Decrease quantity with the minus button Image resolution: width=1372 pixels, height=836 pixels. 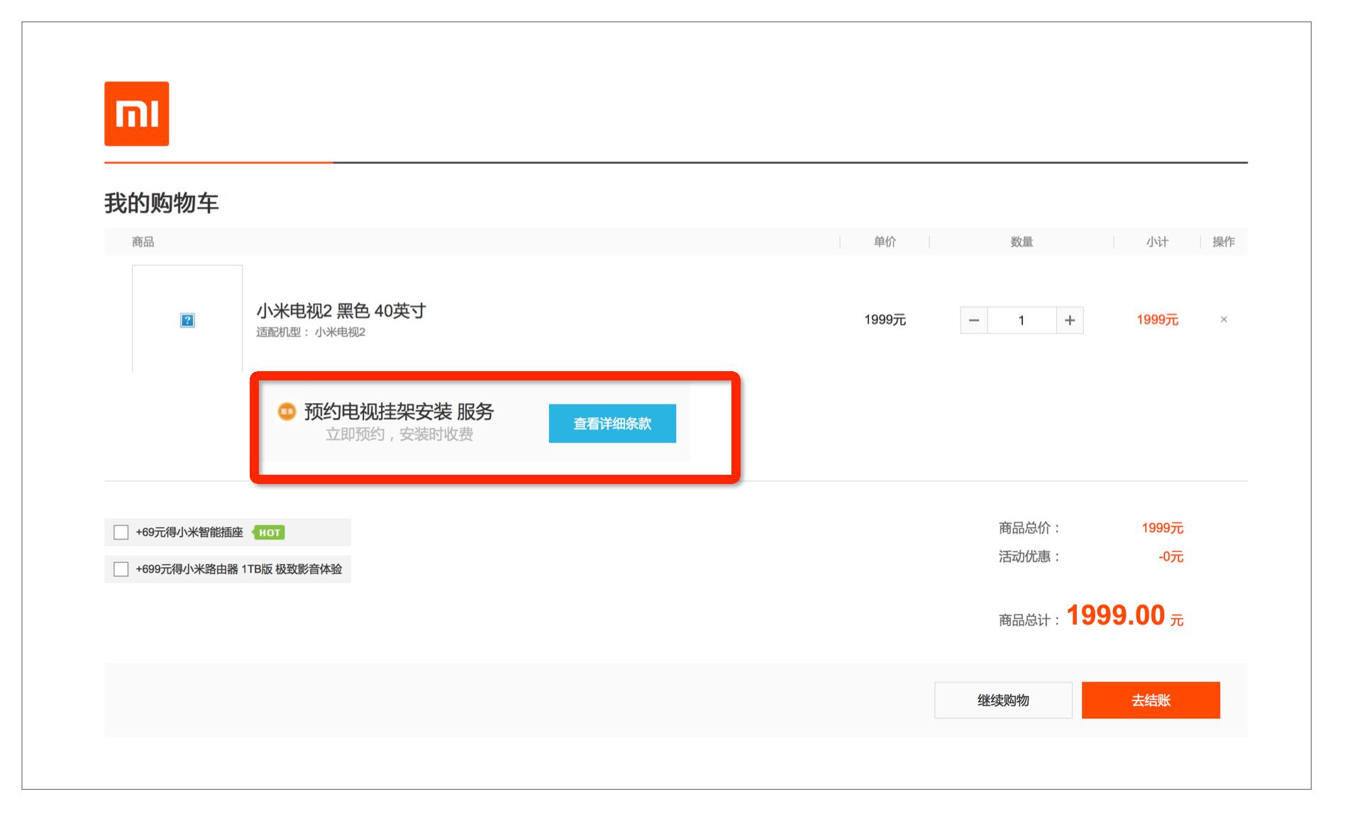click(x=973, y=320)
